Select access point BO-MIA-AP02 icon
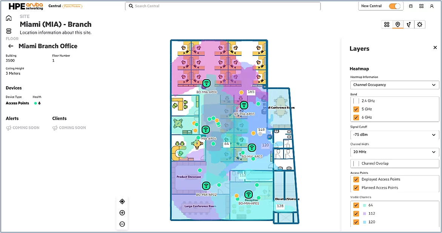The height and width of the screenshot is (233, 442). click(x=206, y=185)
